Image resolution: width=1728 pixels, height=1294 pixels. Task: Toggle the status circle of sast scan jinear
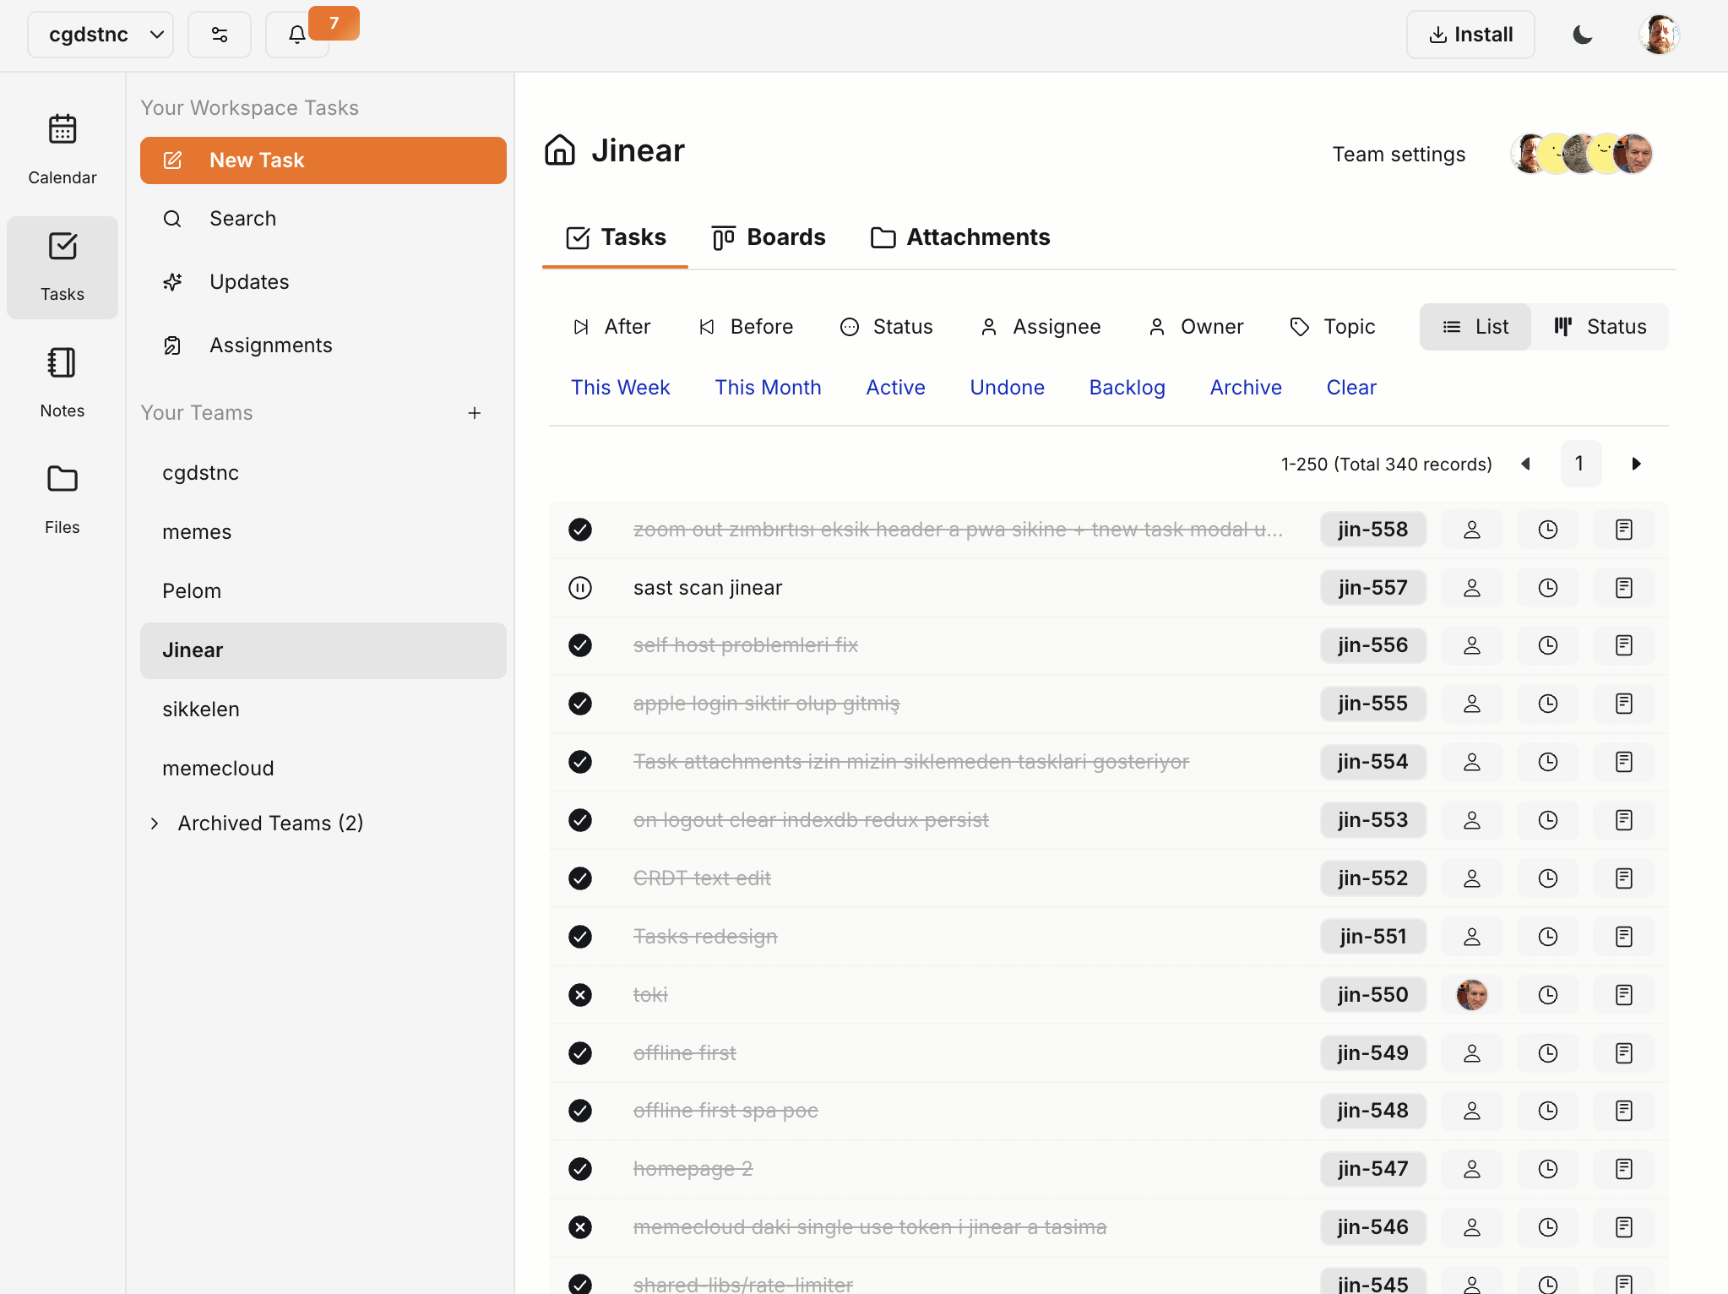(x=580, y=588)
